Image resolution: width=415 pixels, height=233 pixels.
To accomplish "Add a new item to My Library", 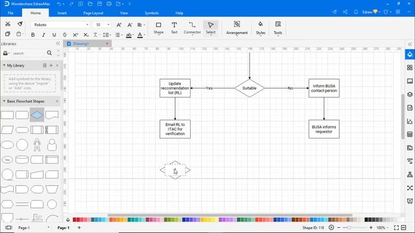I will (51, 65).
